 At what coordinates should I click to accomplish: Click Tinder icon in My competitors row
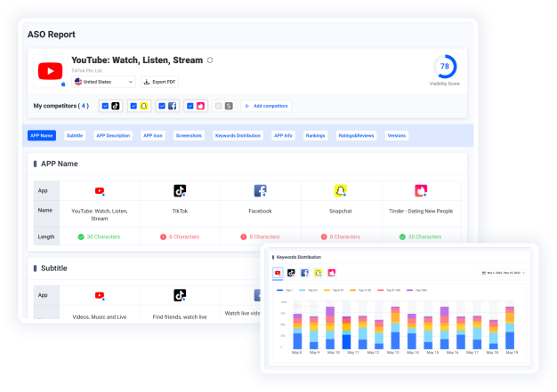[x=201, y=106]
